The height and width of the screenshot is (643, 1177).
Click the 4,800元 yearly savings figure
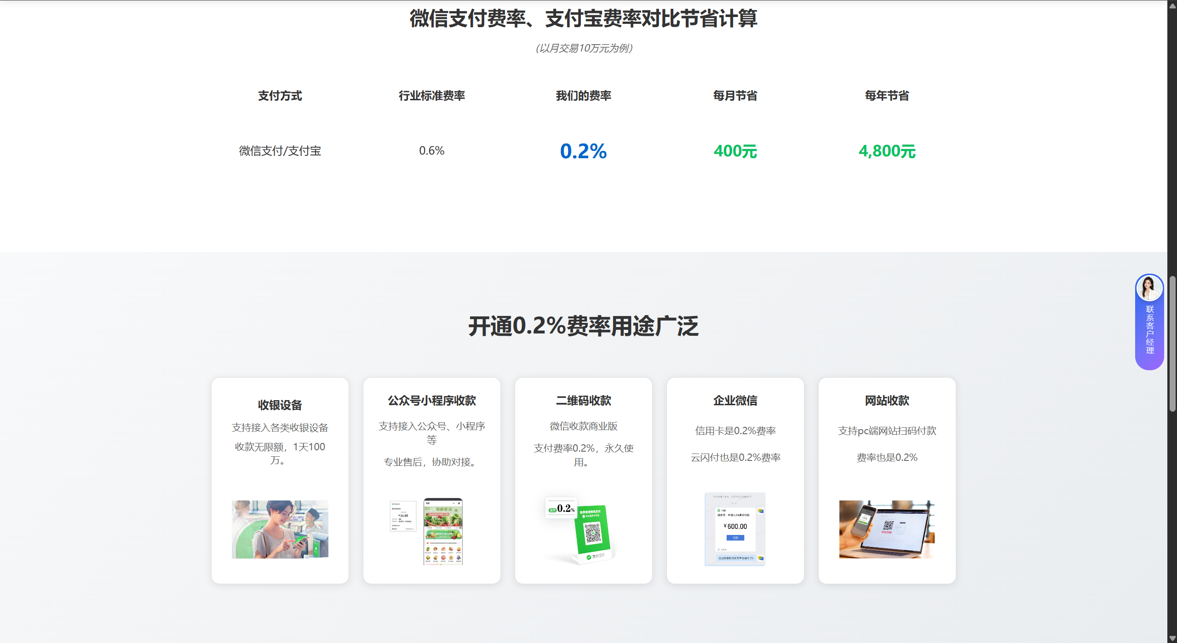(x=887, y=151)
